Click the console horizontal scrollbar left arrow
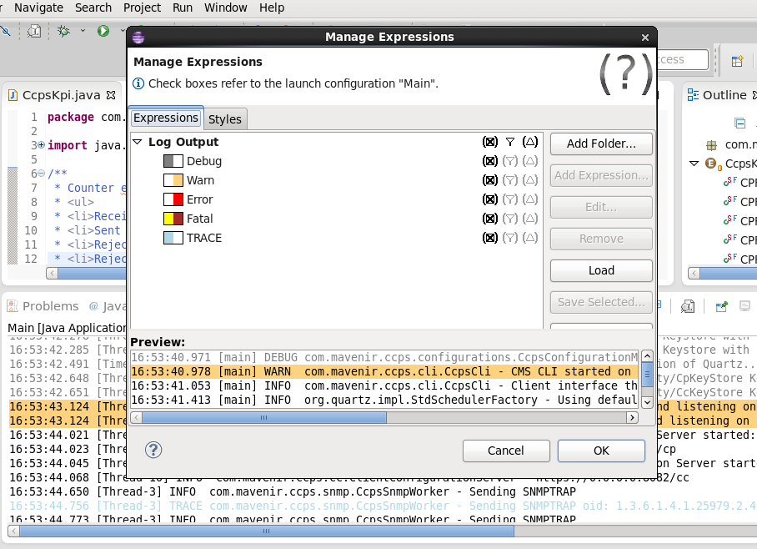Image resolution: width=757 pixels, height=549 pixels. pos(14,531)
